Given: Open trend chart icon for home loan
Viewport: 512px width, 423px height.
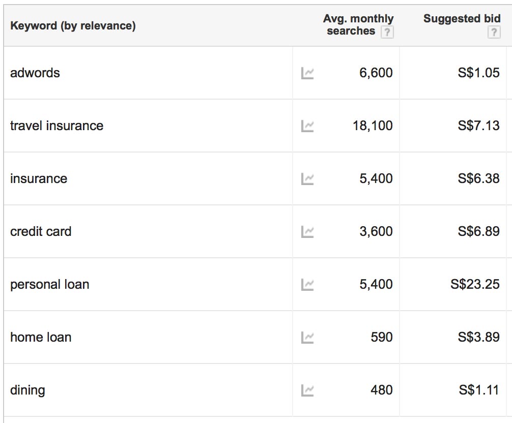Looking at the screenshot, I should tap(307, 337).
